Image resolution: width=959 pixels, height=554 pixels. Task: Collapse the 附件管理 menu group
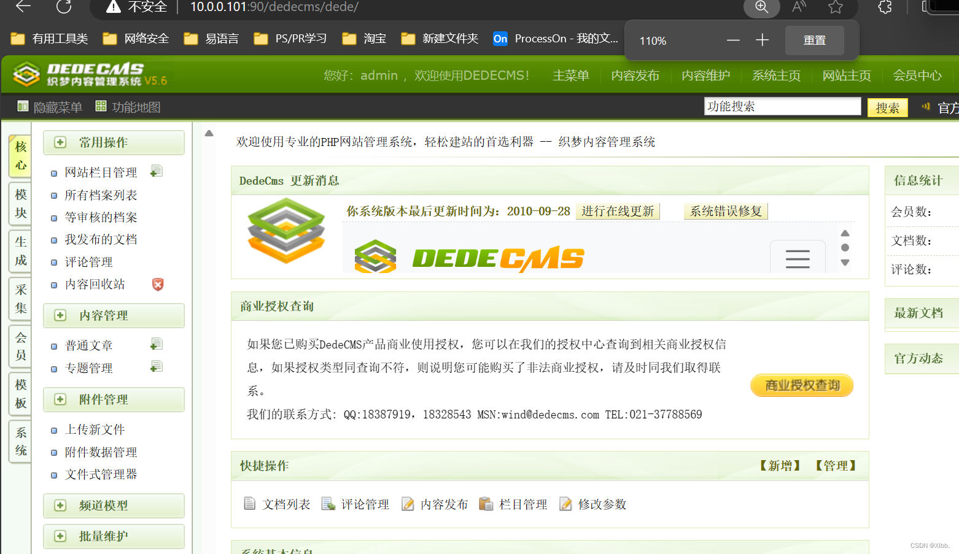[x=114, y=399]
